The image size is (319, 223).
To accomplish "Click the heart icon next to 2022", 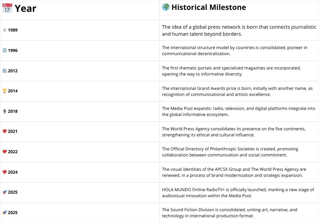I will (4, 152).
